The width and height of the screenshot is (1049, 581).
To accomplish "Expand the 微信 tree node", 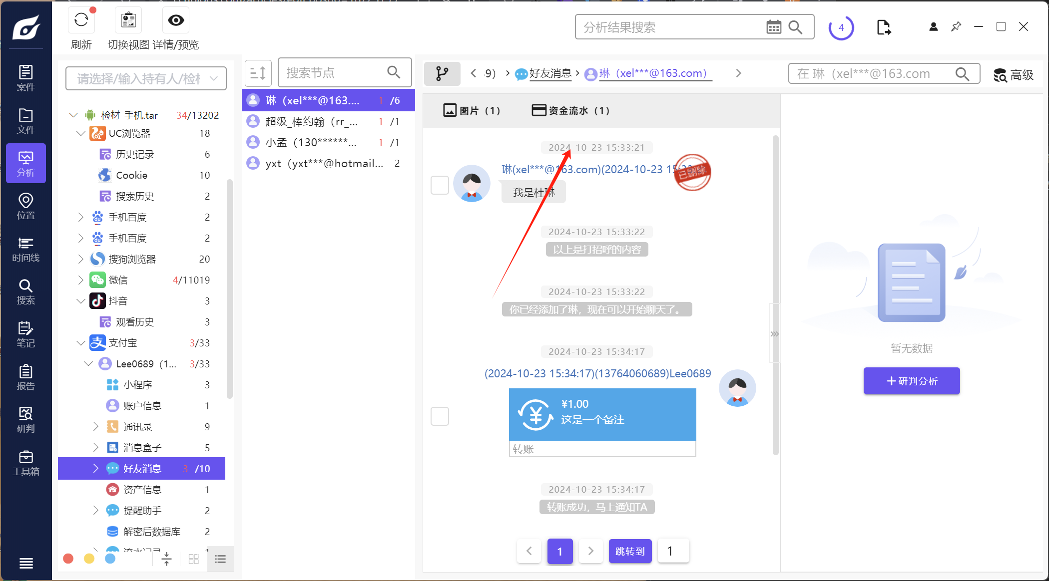I will pos(81,280).
